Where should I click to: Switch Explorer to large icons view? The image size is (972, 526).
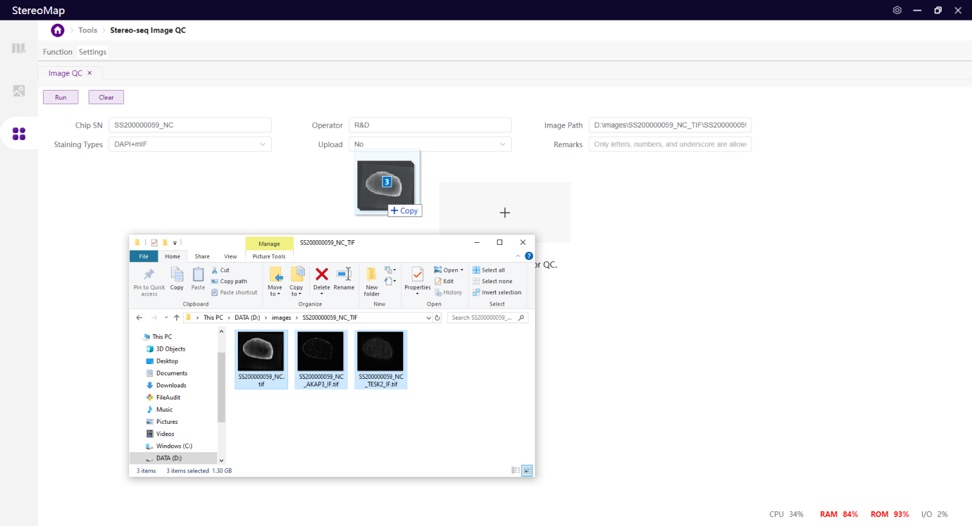coord(527,471)
